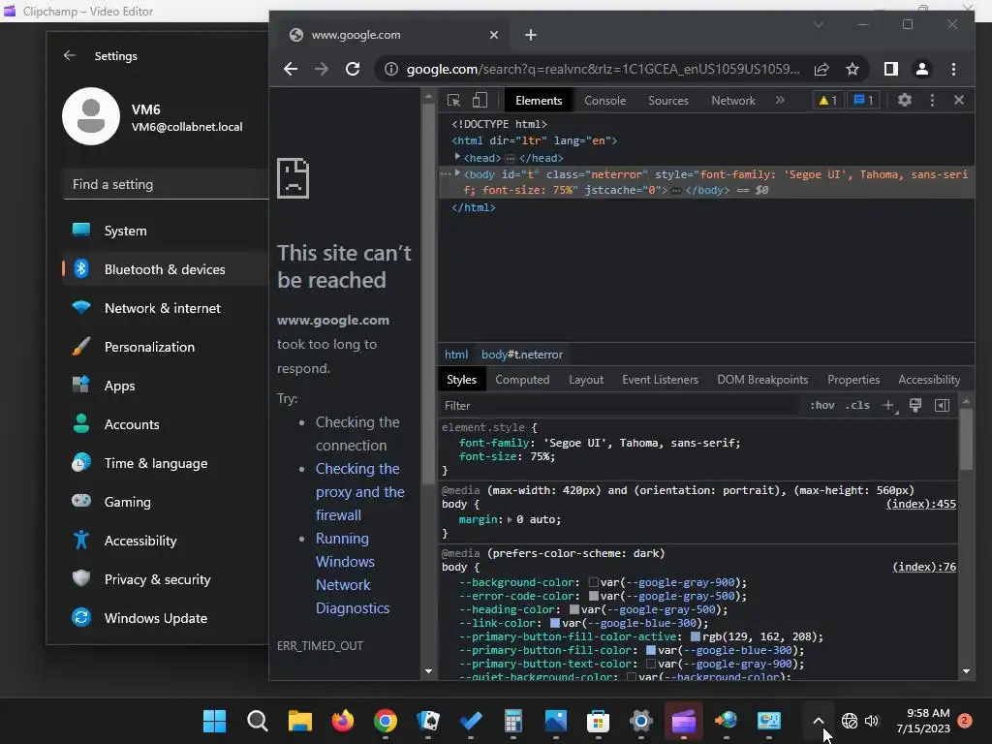Go back in Chrome
The image size is (992, 744).
click(291, 69)
